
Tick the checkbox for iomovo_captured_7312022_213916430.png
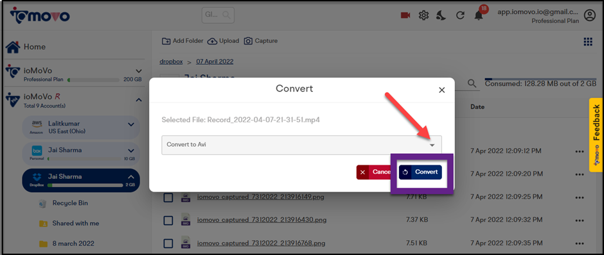coord(168,220)
